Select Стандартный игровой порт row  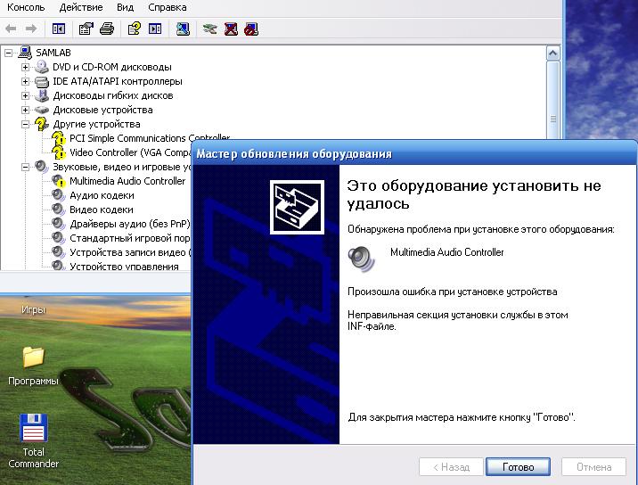tap(129, 238)
